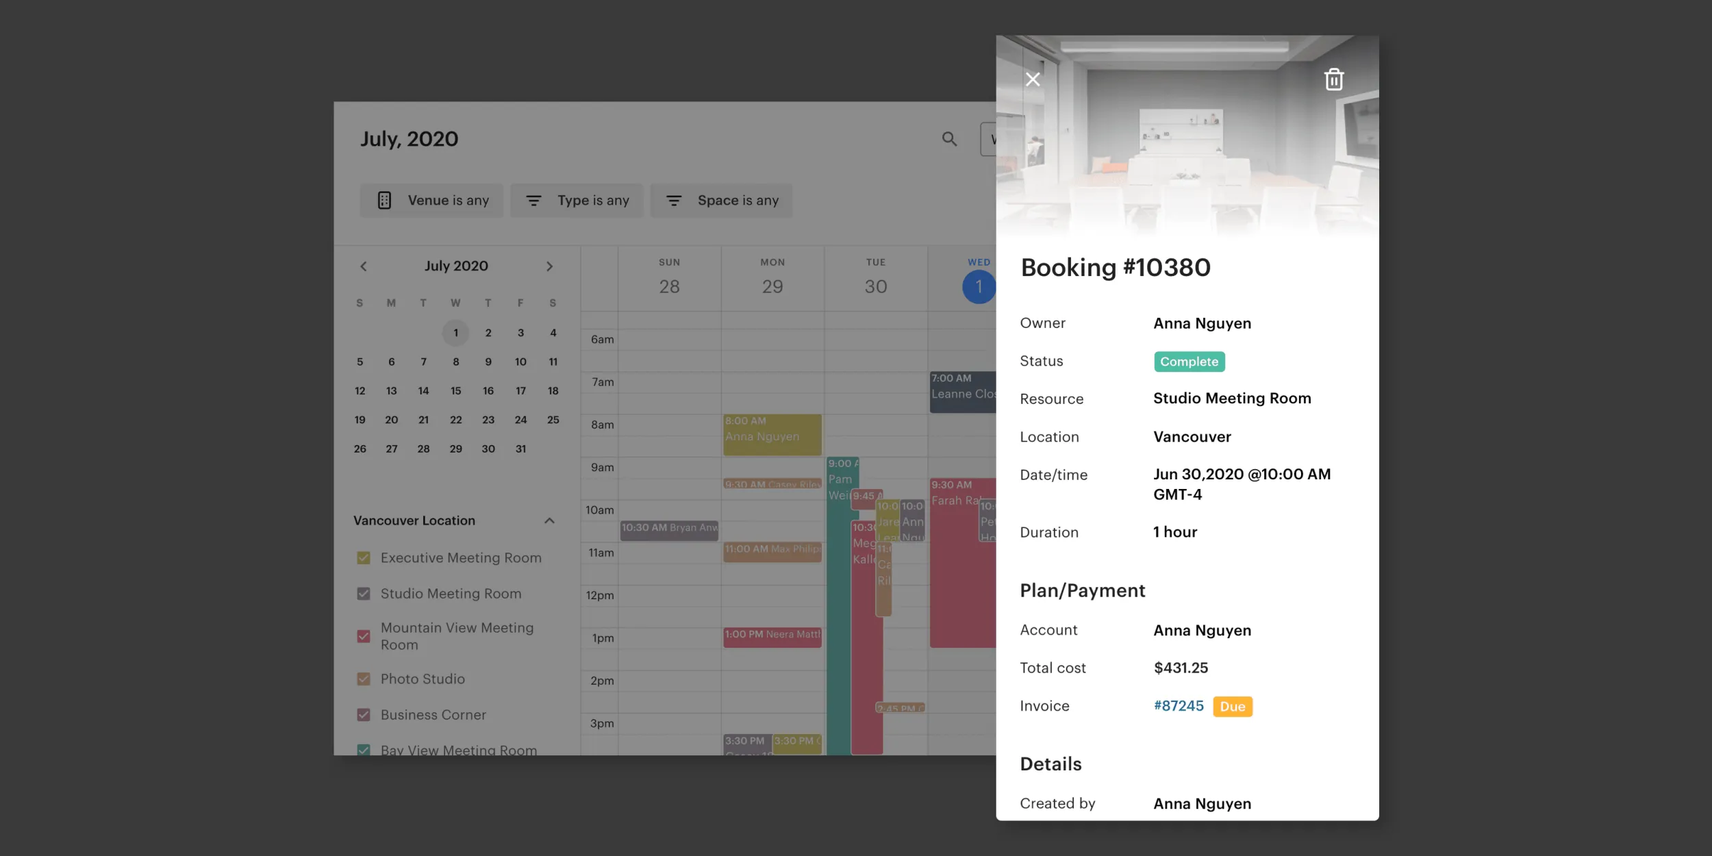Click Monday 29 column header
Viewport: 1712px width, 856px height.
point(772,278)
